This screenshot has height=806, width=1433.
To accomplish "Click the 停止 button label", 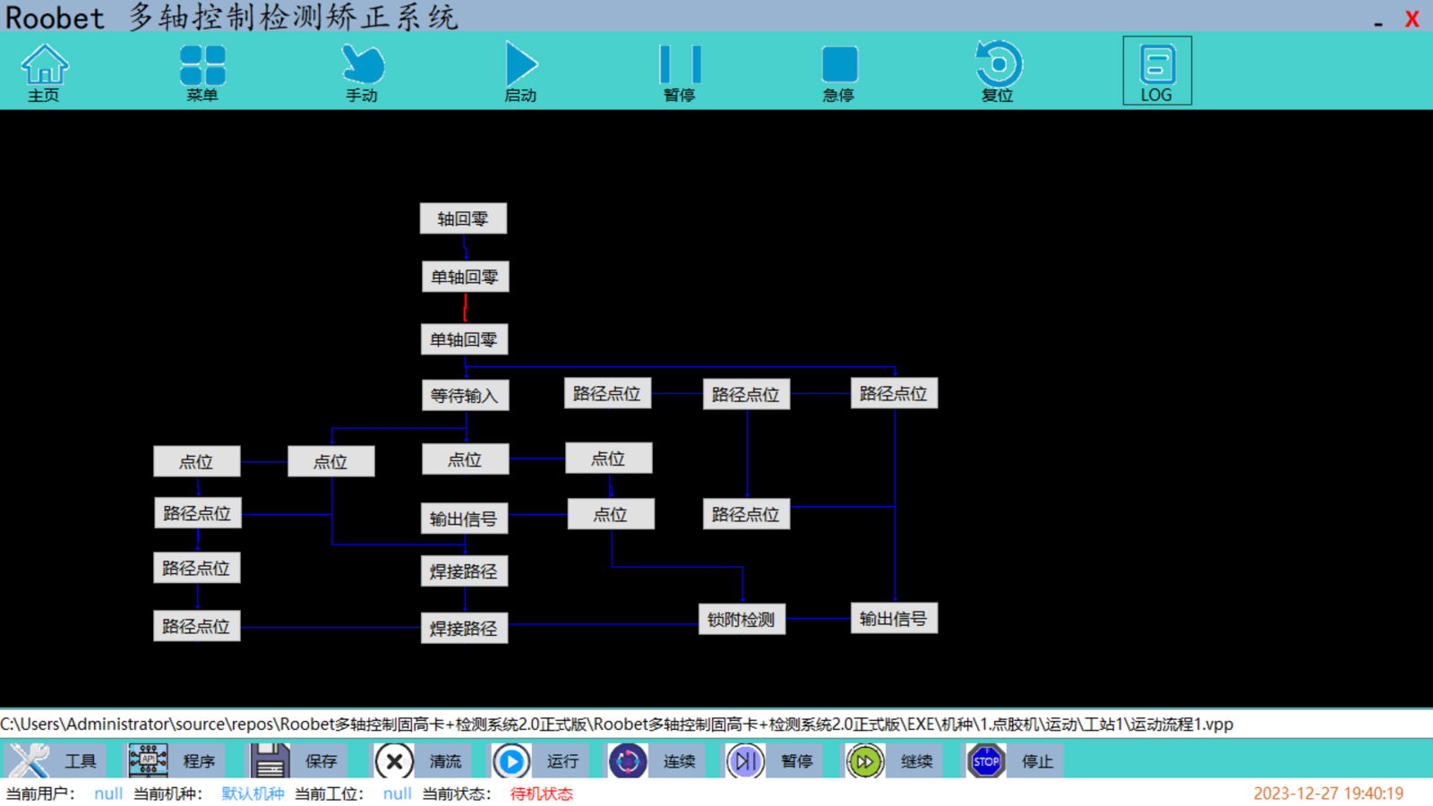I will coord(1037,761).
